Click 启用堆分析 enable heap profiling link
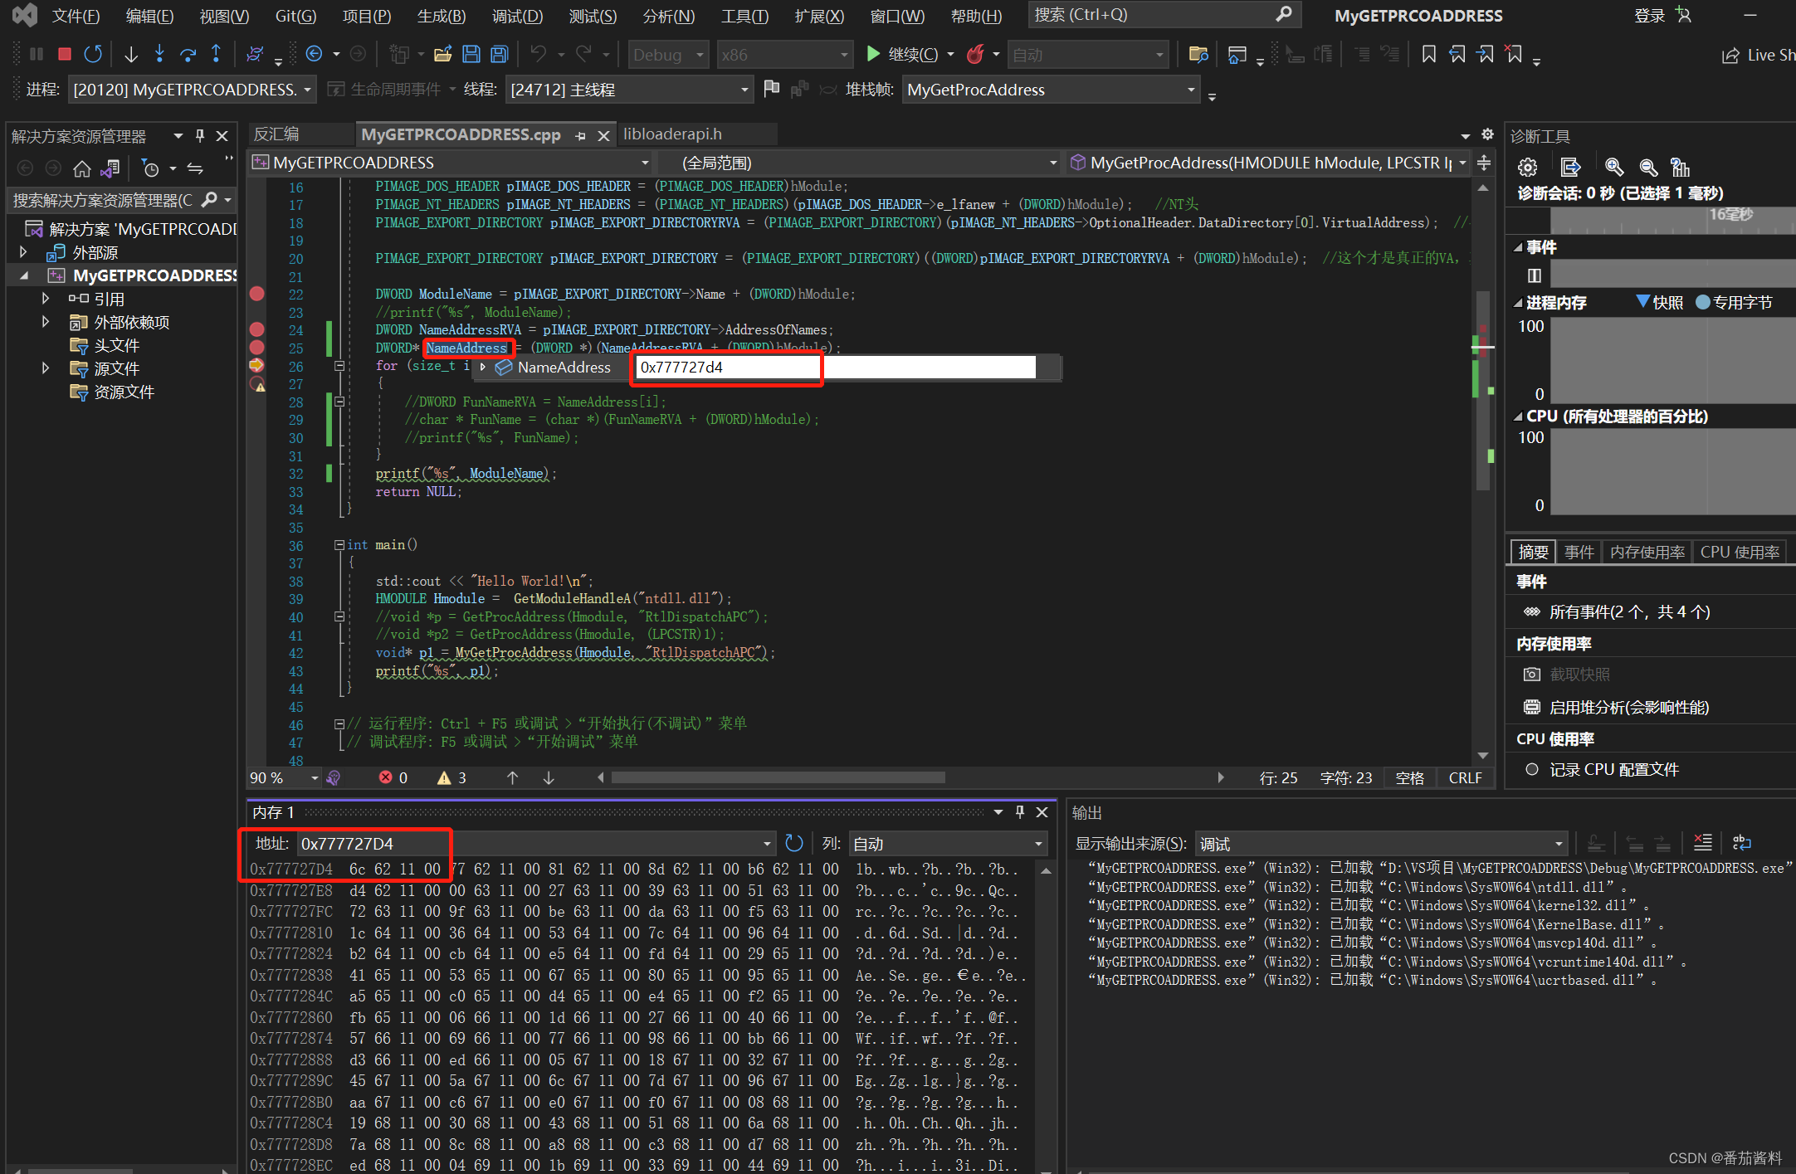The width and height of the screenshot is (1796, 1174). [1628, 707]
